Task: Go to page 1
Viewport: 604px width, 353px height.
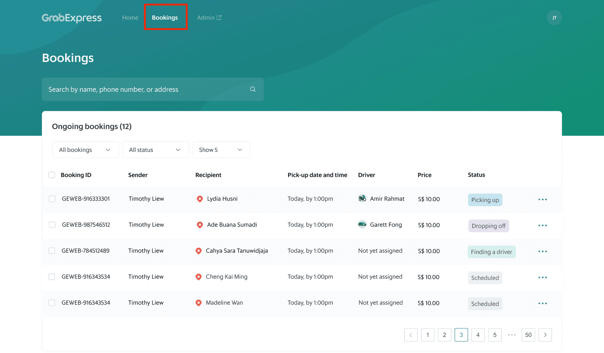Action: pyautogui.click(x=428, y=335)
